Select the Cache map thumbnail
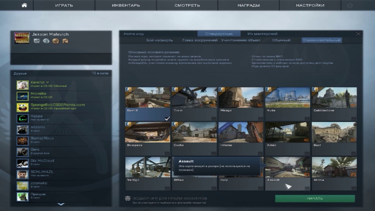The image size is (375, 211). pyautogui.click(x=195, y=132)
